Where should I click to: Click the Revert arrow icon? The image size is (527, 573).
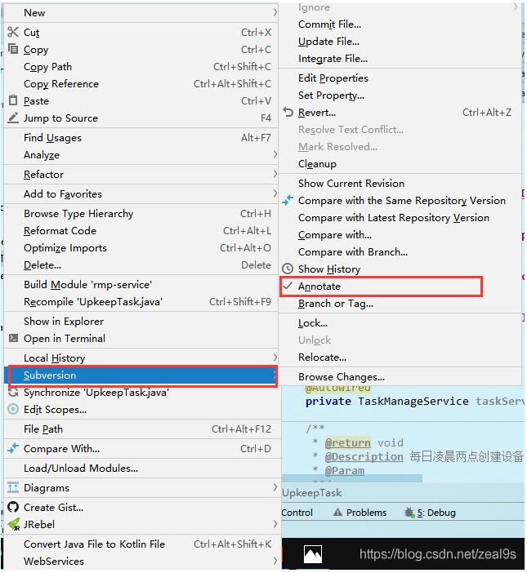(x=288, y=112)
